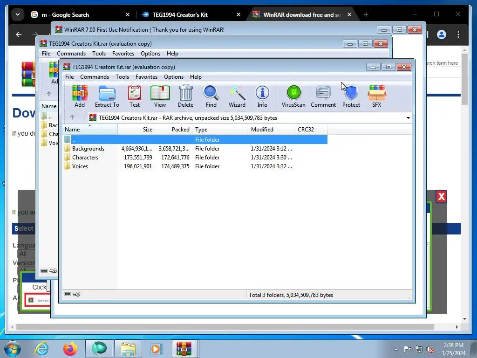Image resolution: width=477 pixels, height=358 pixels.
Task: Click the browser vertical scrollbar thumb
Action: [x=464, y=79]
